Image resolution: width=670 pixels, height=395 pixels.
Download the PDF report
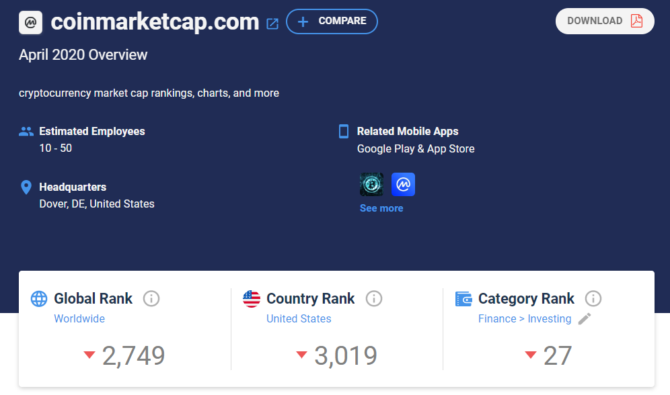605,21
